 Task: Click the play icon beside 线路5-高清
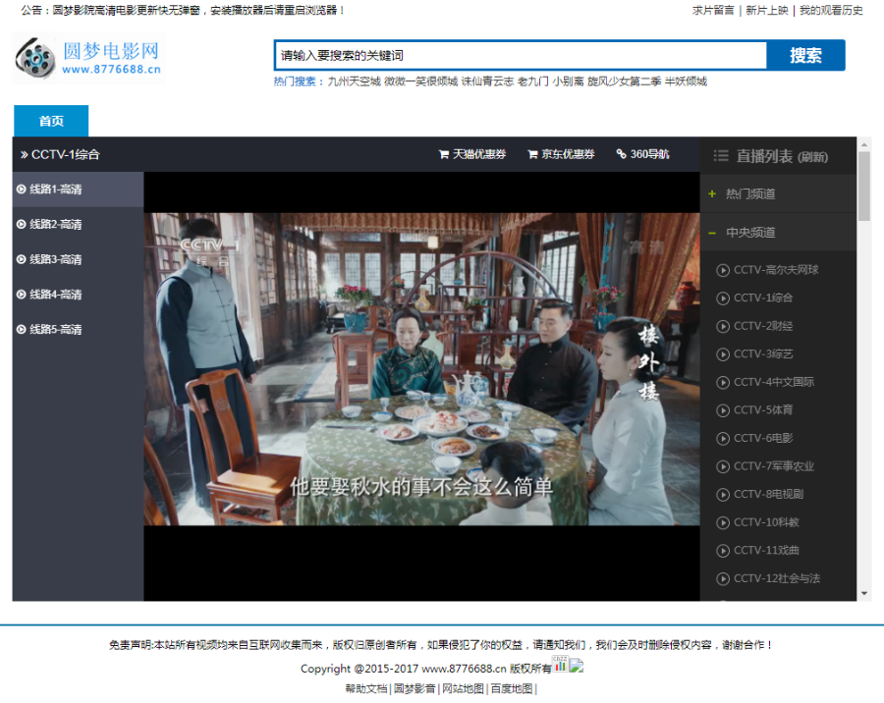22,329
